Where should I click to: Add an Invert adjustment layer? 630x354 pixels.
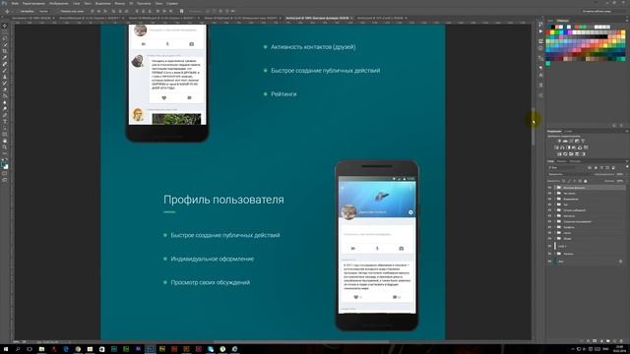(559, 154)
